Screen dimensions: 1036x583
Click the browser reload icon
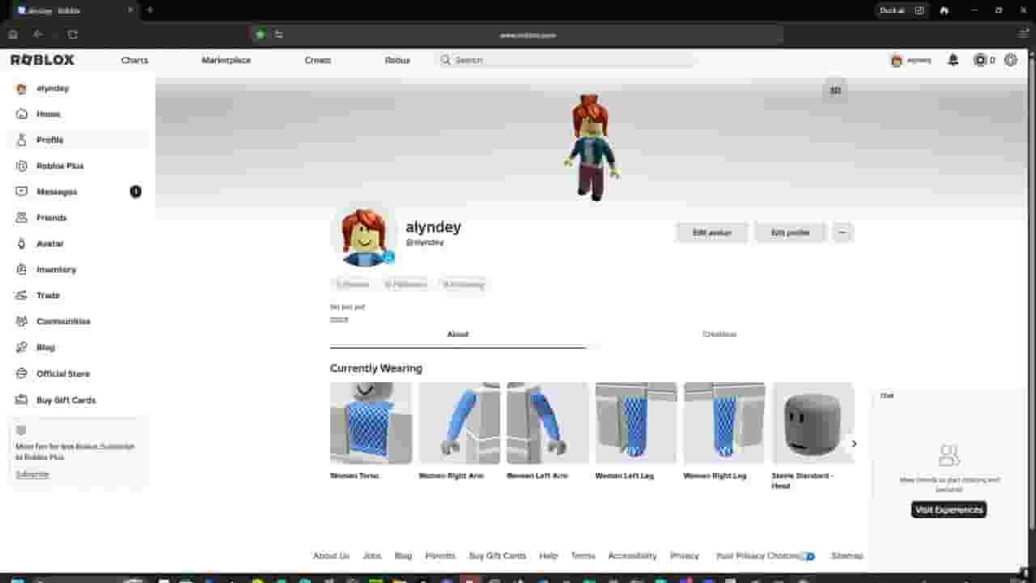73,35
